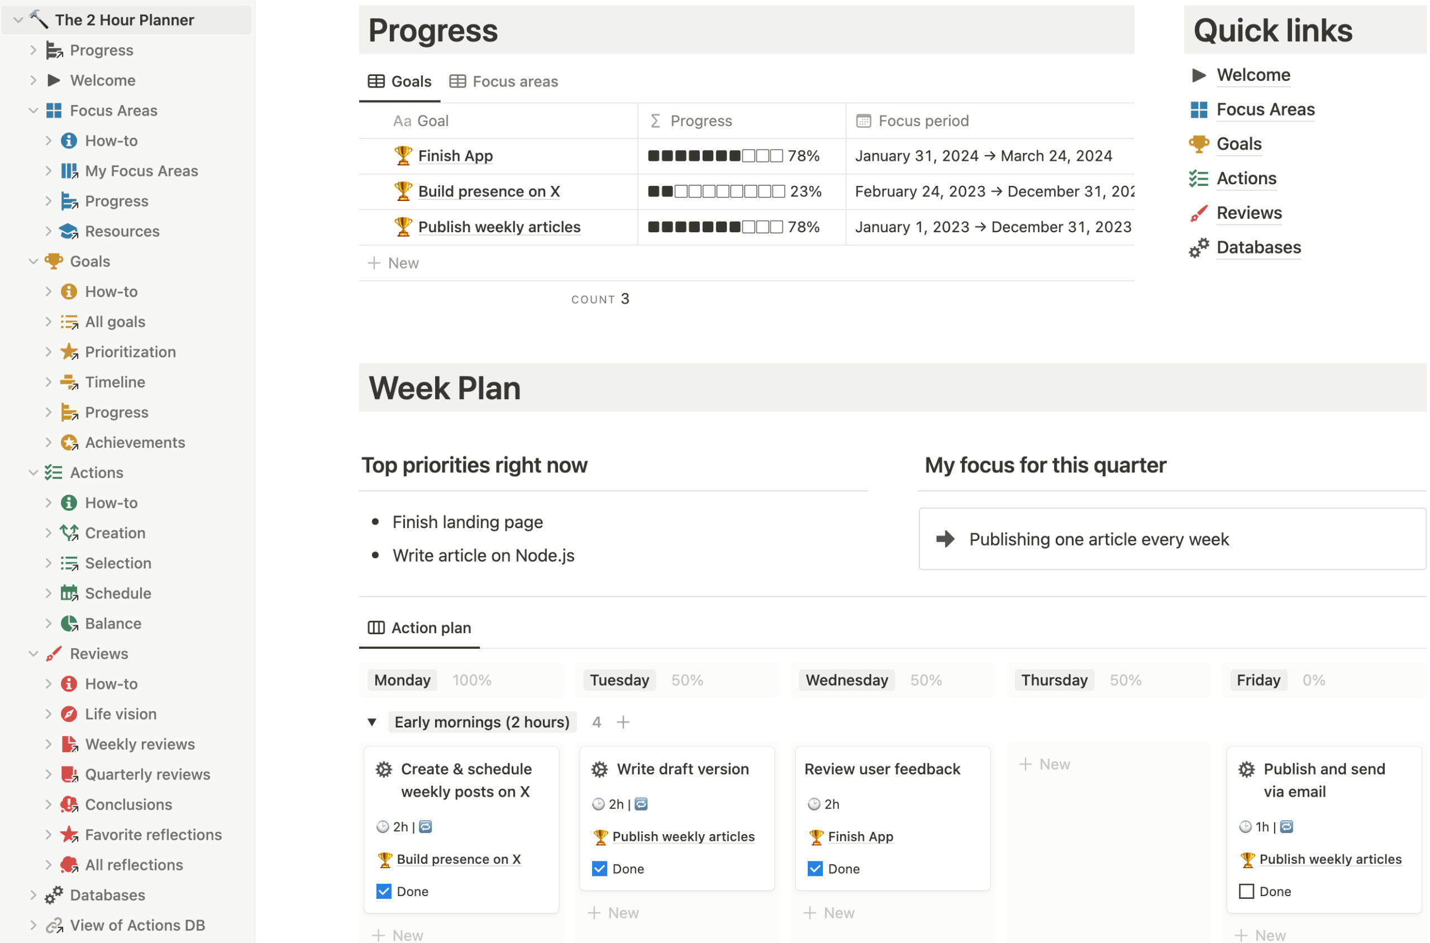Uncheck Done on Create & schedule weekly posts card
Screen dimensions: 1430x943
(384, 891)
